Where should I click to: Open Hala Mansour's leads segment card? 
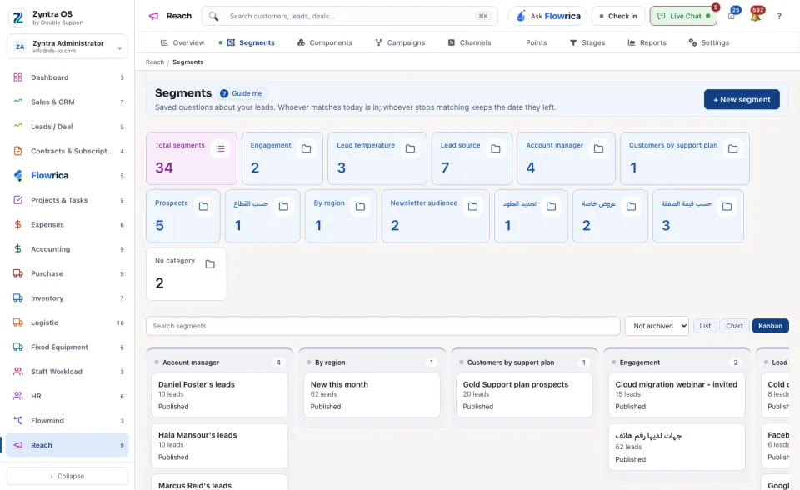219,446
